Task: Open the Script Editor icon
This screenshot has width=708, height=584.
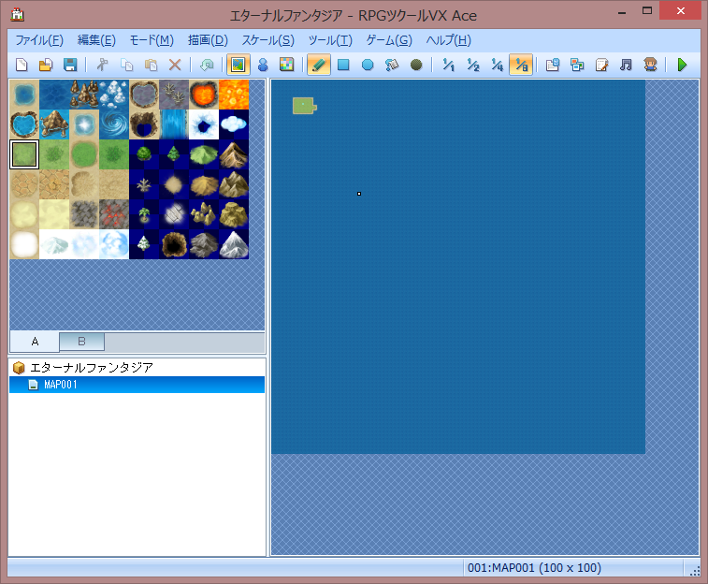Action: [x=601, y=65]
